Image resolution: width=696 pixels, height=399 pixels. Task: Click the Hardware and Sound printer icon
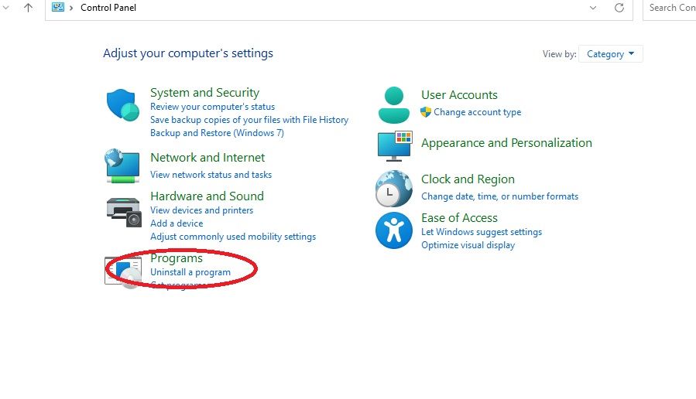tap(123, 211)
